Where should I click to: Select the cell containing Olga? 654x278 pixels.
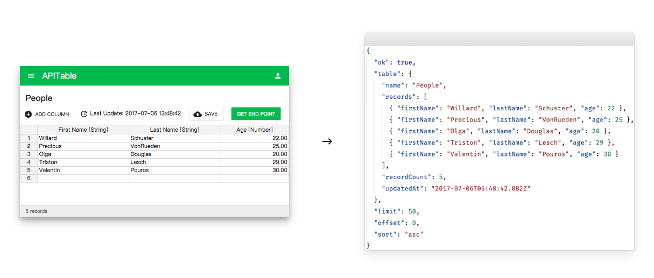pyautogui.click(x=83, y=154)
